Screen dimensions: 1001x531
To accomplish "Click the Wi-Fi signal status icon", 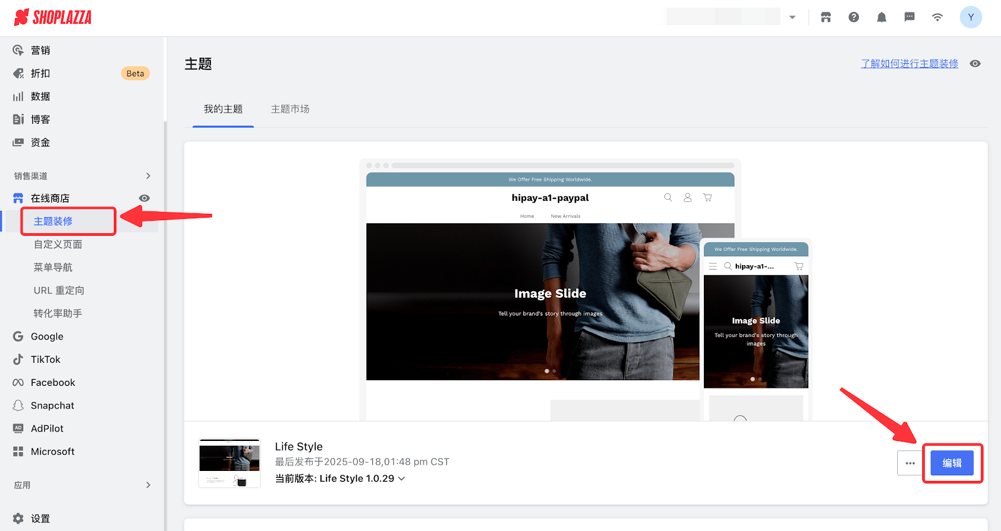I will [x=937, y=18].
